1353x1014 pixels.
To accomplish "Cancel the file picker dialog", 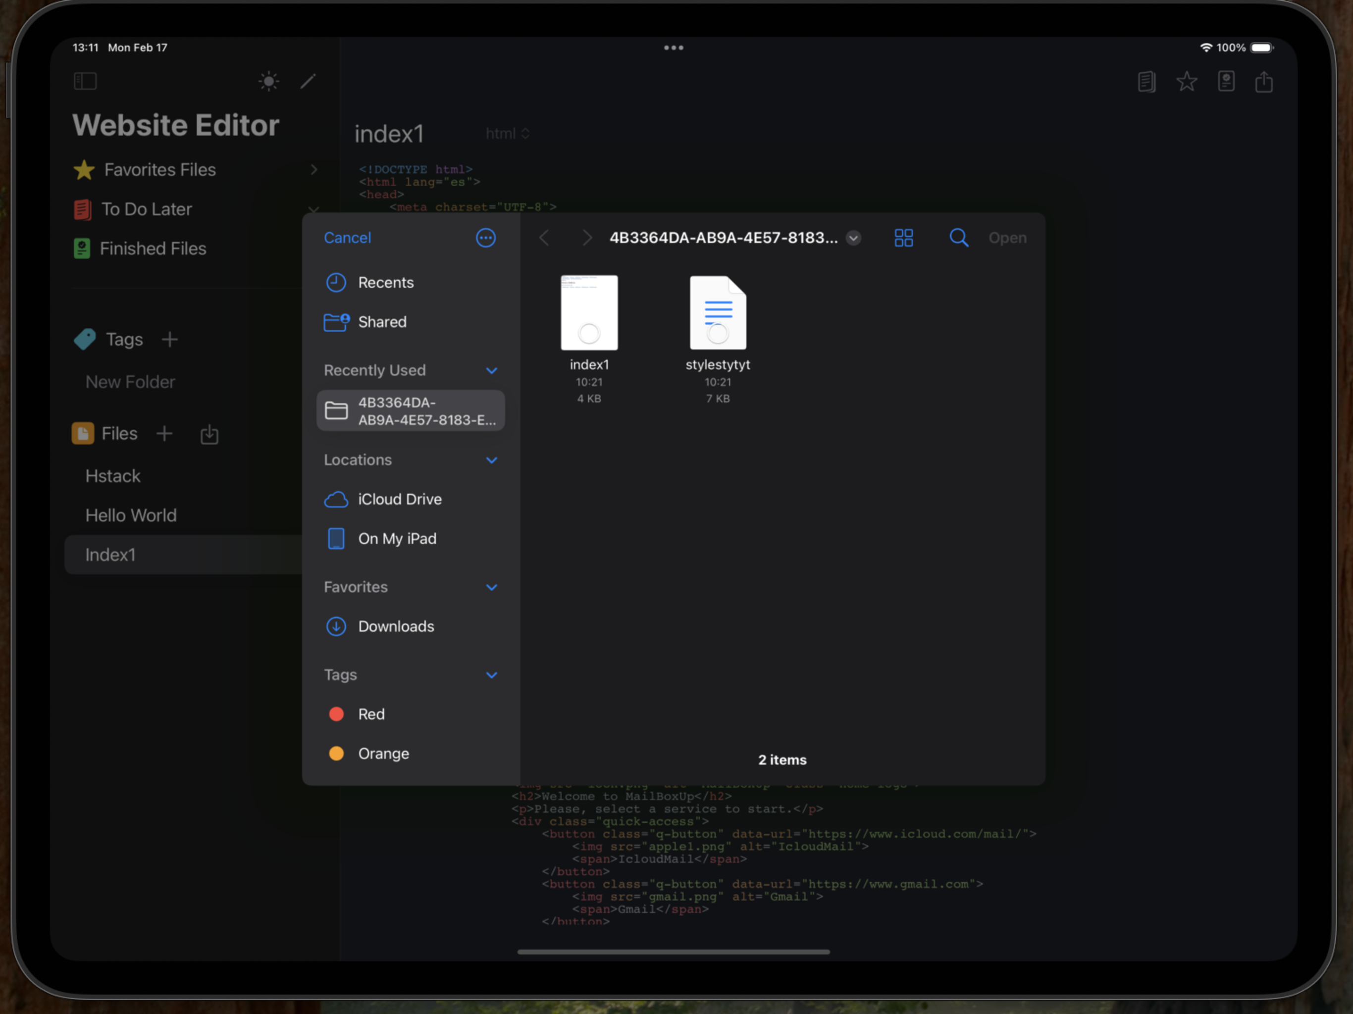I will [x=347, y=238].
